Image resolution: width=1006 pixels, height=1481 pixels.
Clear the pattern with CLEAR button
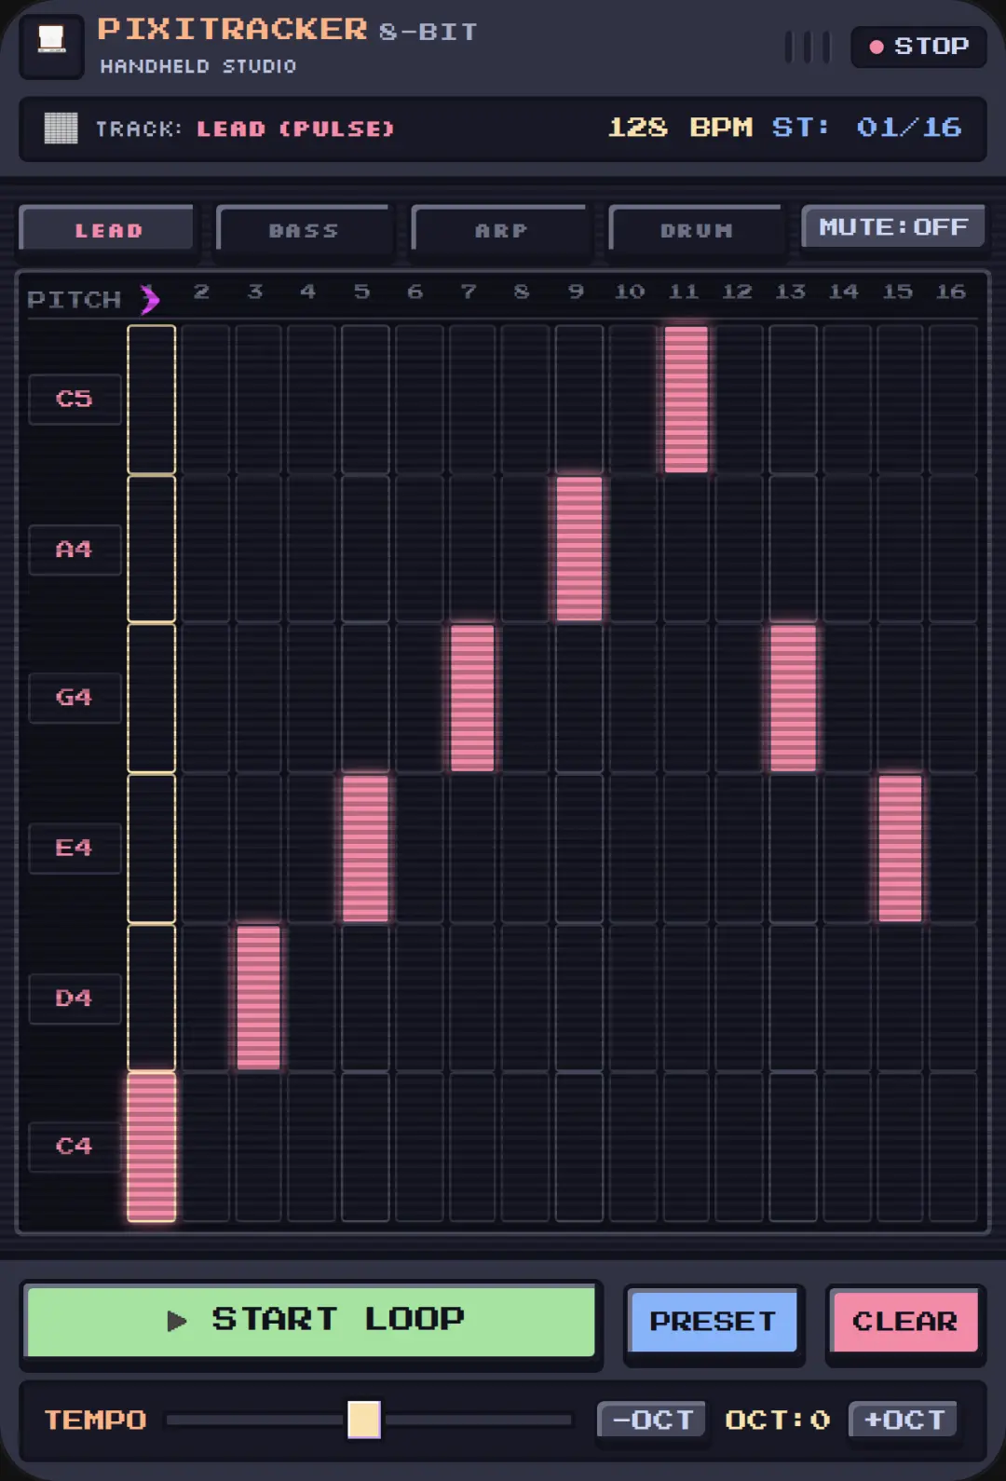904,1321
